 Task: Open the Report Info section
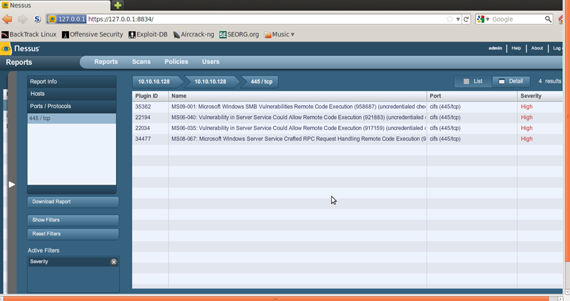click(x=72, y=81)
